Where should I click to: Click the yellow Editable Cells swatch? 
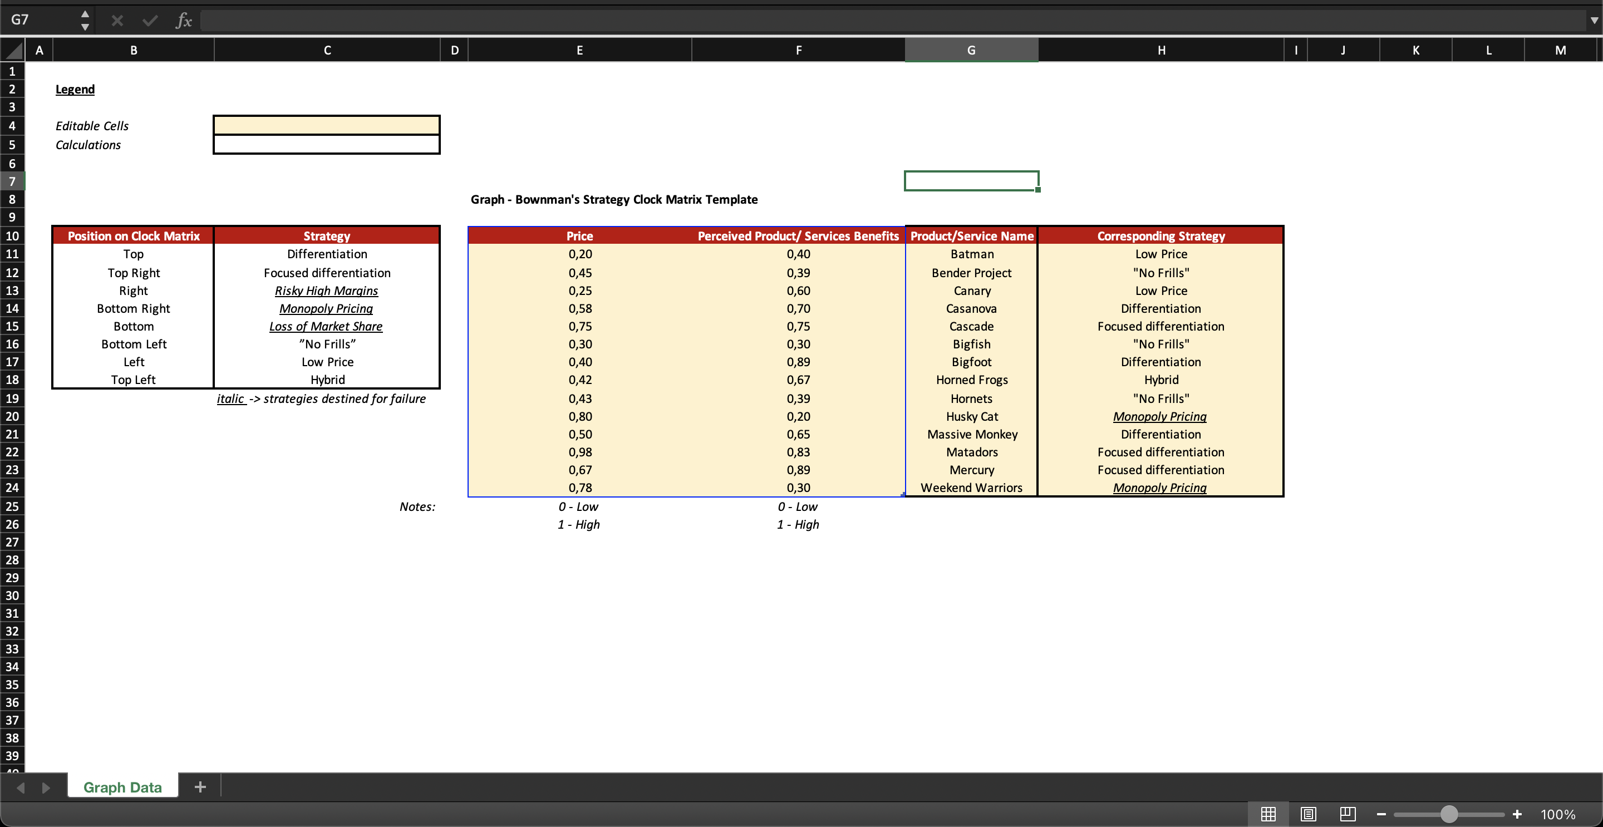click(x=327, y=125)
